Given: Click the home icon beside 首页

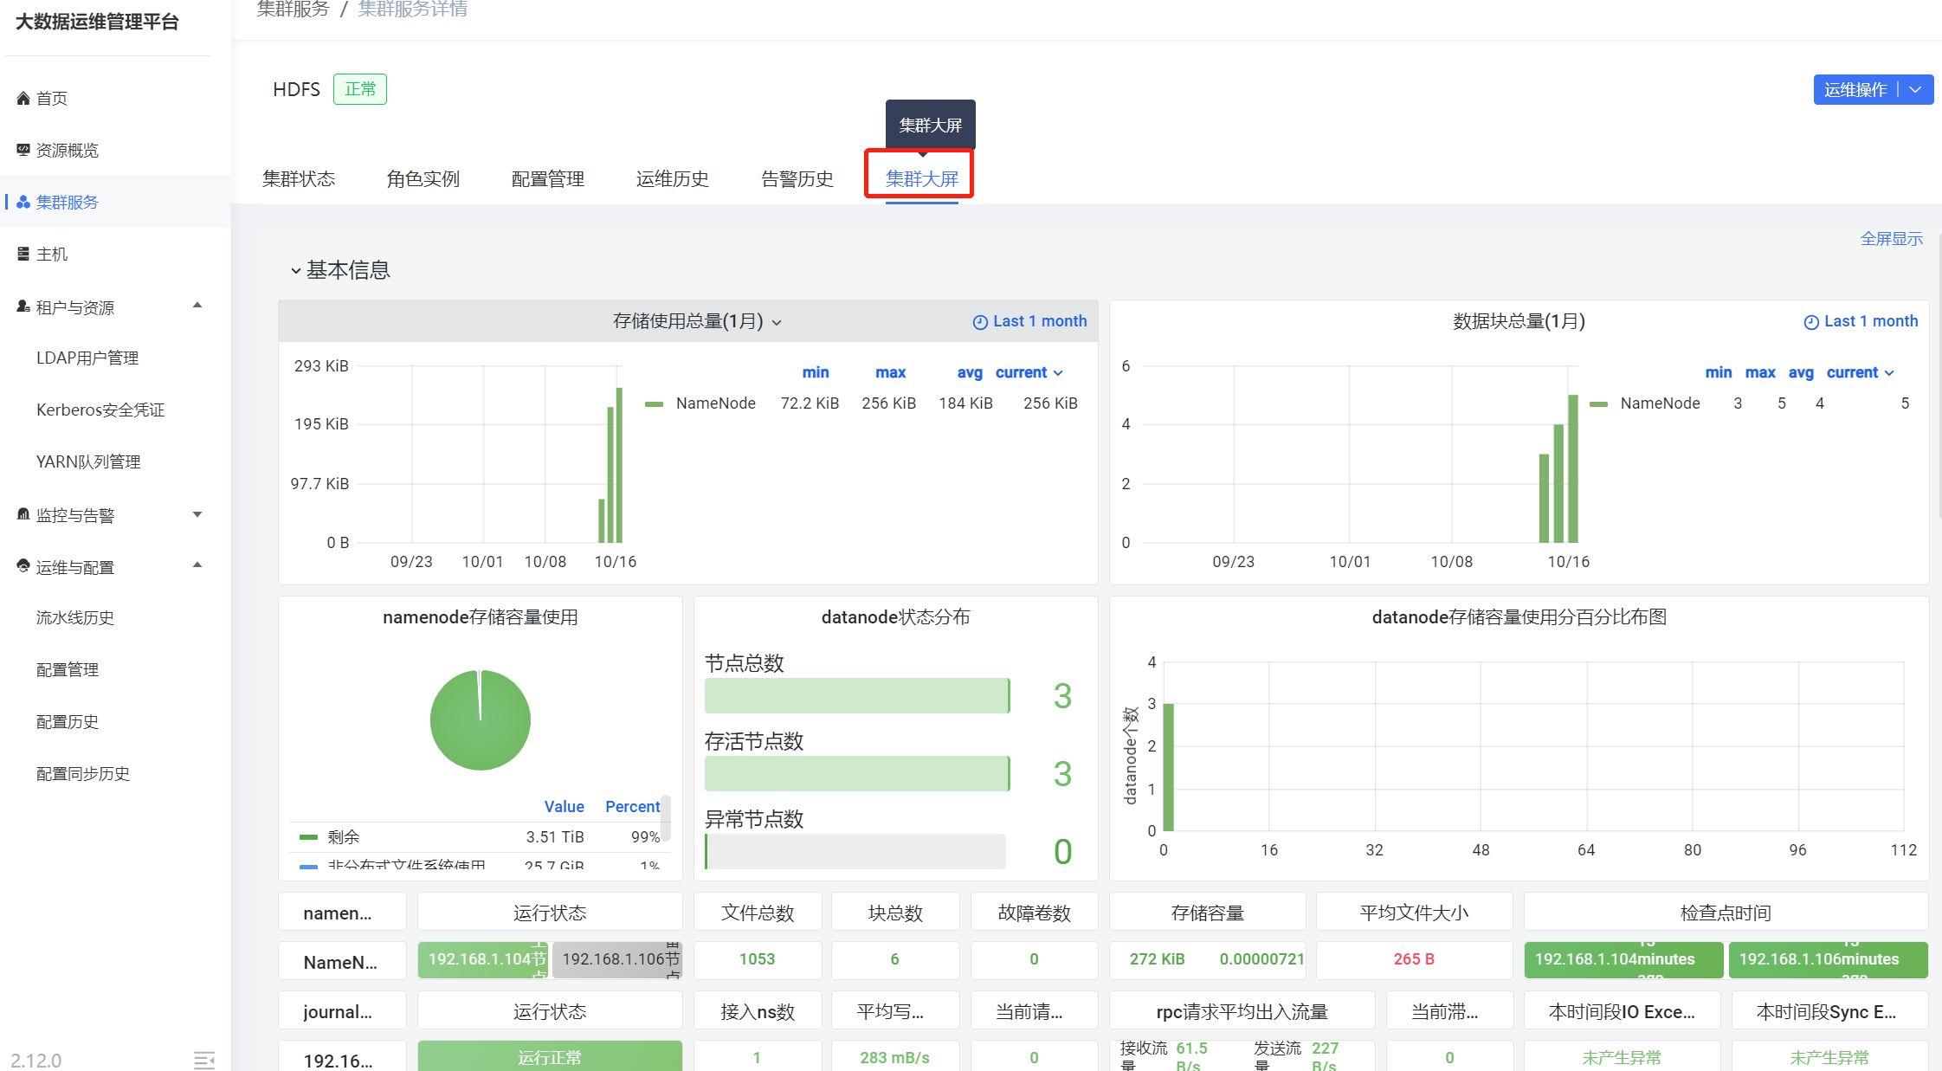Looking at the screenshot, I should click(23, 99).
